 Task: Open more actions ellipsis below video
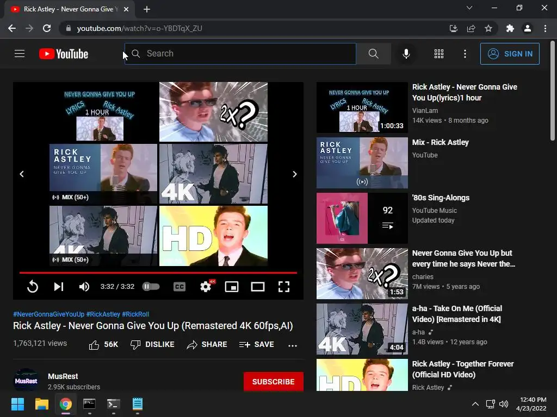coord(292,345)
